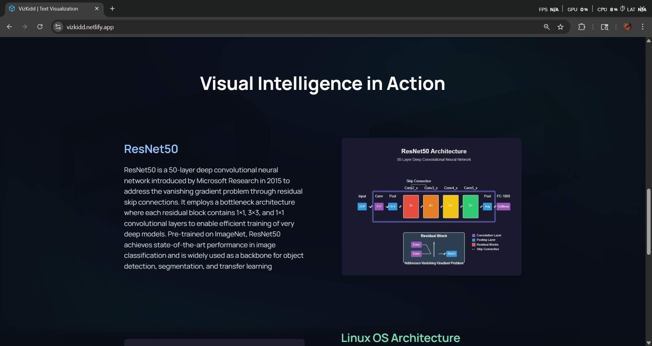
Task: Select the orange 4× residual block
Action: 431,206
